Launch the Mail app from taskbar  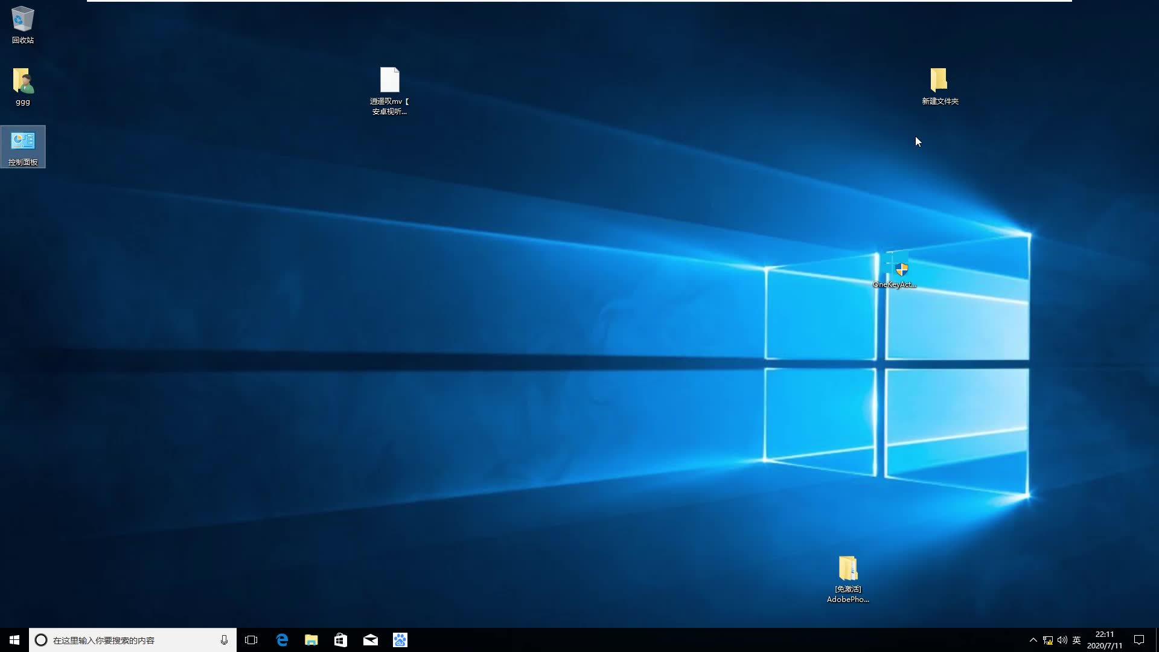(x=371, y=640)
